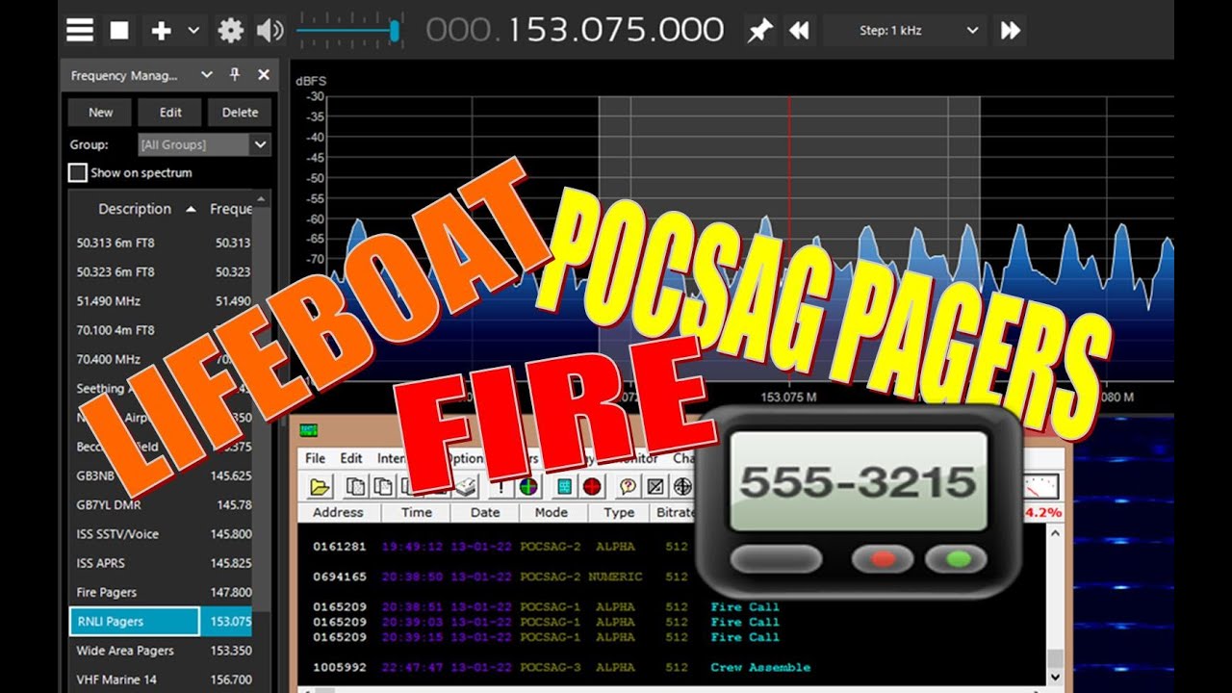Select the ISS SSTV/Voice entry
This screenshot has height=693, width=1232.
pos(160,534)
